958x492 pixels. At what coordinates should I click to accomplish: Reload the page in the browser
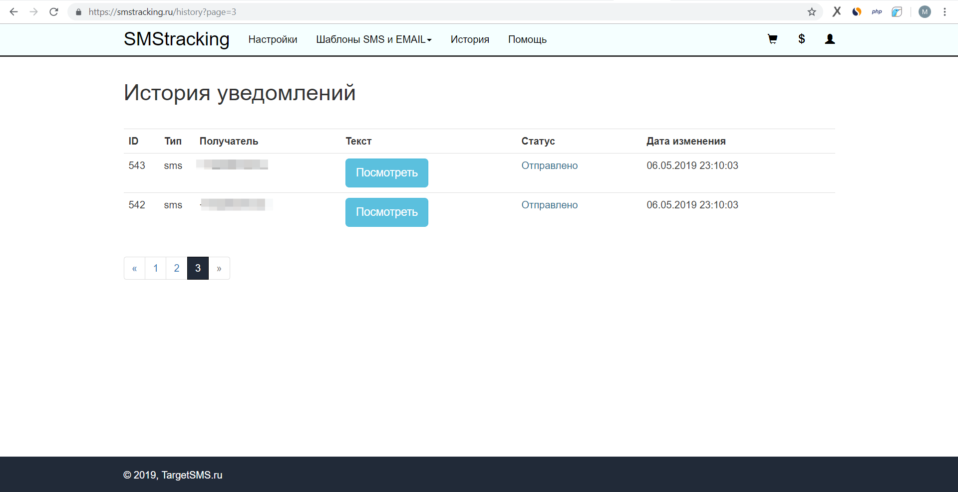[54, 12]
